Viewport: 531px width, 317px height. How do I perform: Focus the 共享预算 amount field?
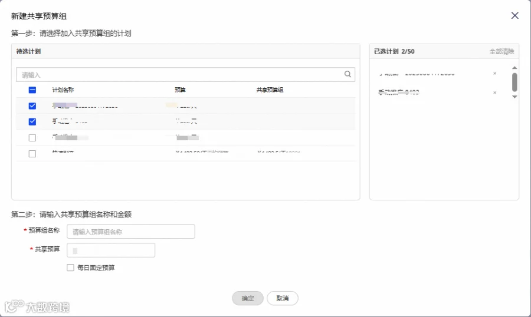coord(111,250)
